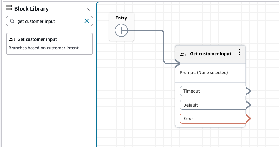Open the Get customer input block title
The width and height of the screenshot is (279, 147).
click(211, 54)
